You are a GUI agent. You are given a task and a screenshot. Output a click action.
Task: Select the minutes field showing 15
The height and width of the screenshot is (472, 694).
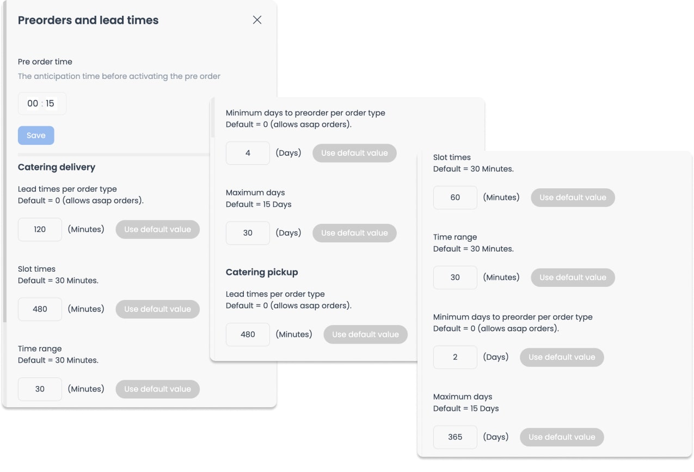[x=50, y=103]
